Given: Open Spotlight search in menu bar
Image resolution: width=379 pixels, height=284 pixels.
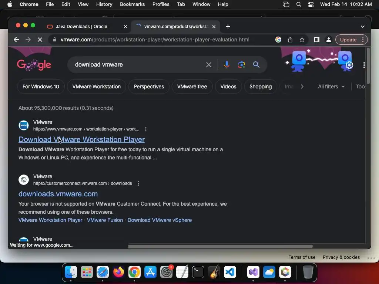Looking at the screenshot, I should pos(299,4).
